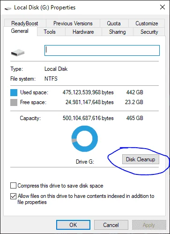Select the 500,104,687,616 bytes capacity value
Image resolution: width=170 pixels, height=234 pixels.
click(x=88, y=118)
